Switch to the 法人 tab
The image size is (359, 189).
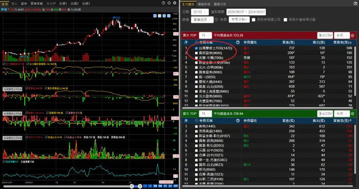[14, 3]
